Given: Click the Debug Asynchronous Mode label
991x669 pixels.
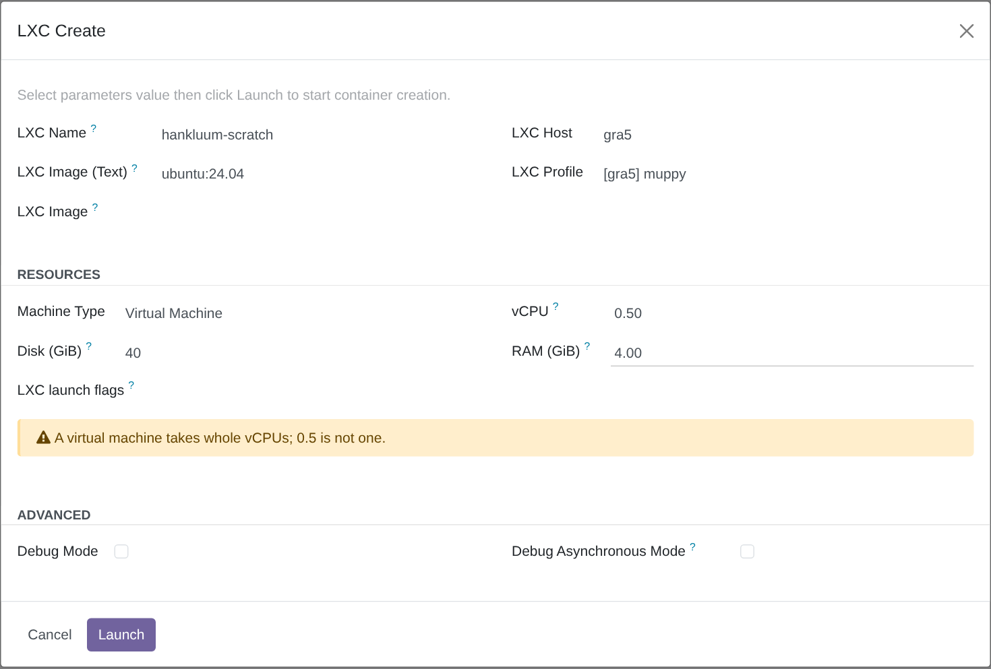Looking at the screenshot, I should coord(599,551).
